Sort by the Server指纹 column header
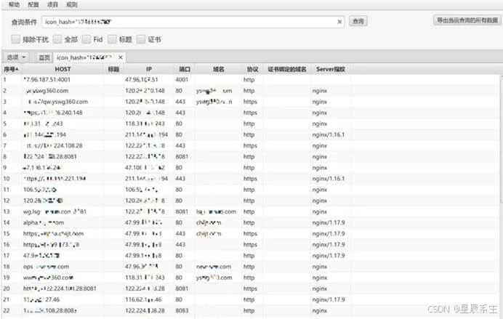Viewport: 503px width, 319px height. point(331,69)
